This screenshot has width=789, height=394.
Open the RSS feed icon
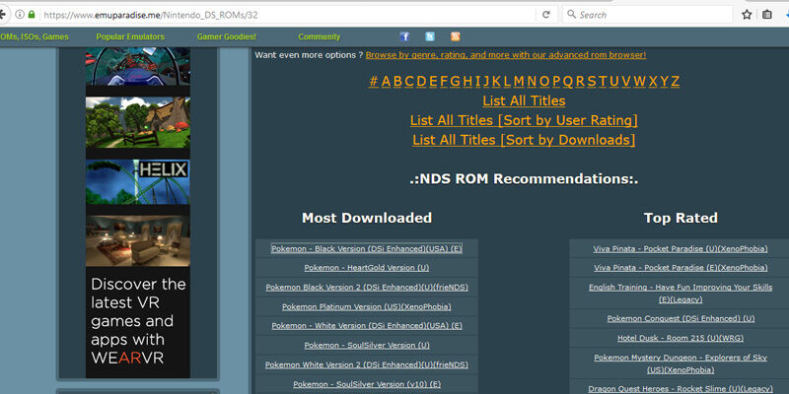(455, 36)
